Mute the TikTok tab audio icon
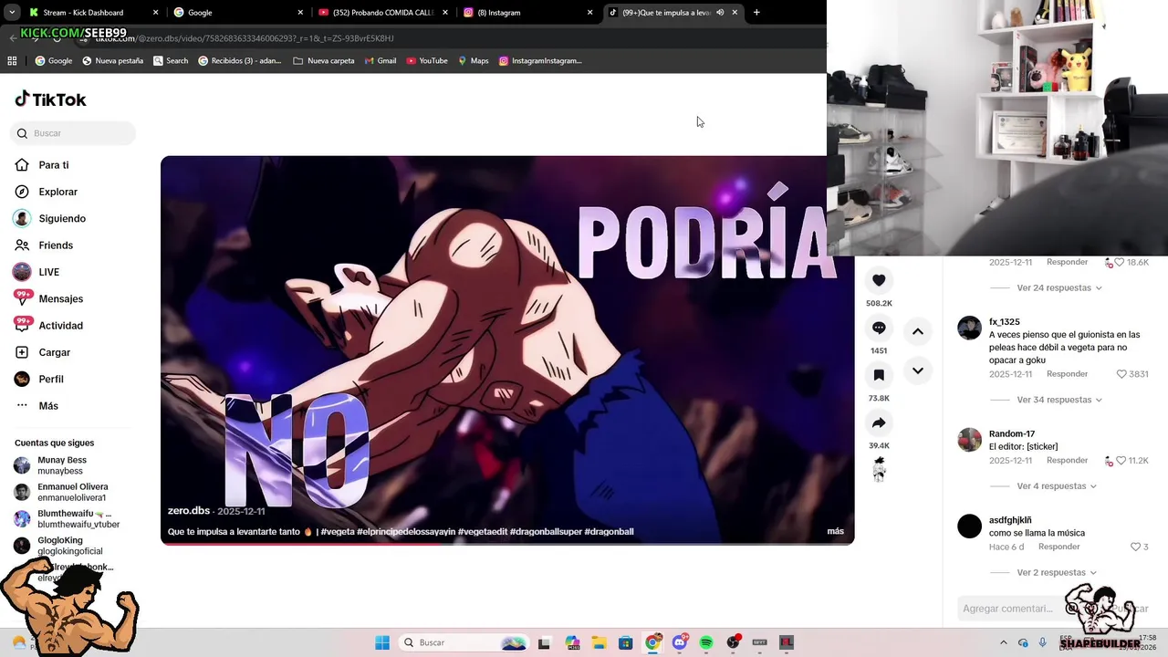This screenshot has height=657, width=1168. (720, 13)
